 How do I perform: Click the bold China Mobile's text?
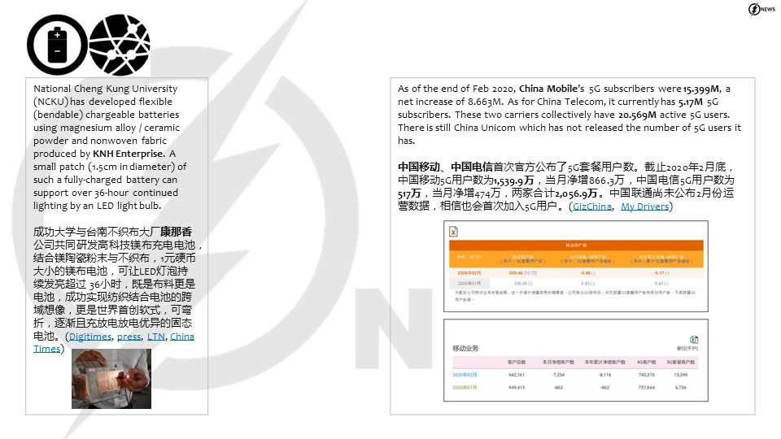(552, 89)
